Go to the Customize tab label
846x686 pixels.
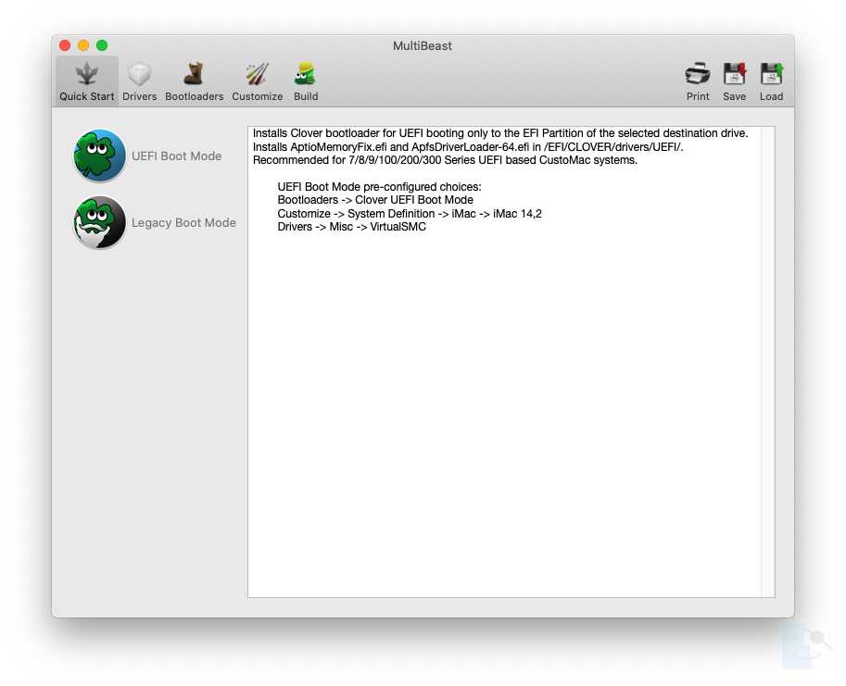coord(257,96)
